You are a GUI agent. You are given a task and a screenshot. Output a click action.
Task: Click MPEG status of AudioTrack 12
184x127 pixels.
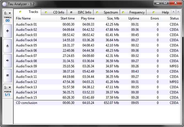point(174,82)
